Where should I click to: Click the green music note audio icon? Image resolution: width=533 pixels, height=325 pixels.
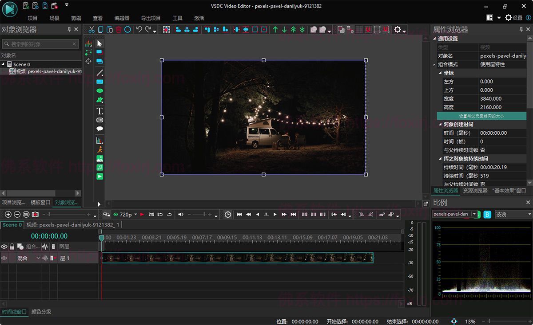click(x=100, y=168)
